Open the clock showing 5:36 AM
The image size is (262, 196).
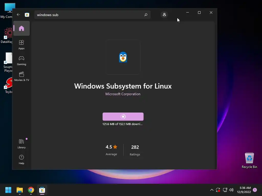click(x=244, y=190)
